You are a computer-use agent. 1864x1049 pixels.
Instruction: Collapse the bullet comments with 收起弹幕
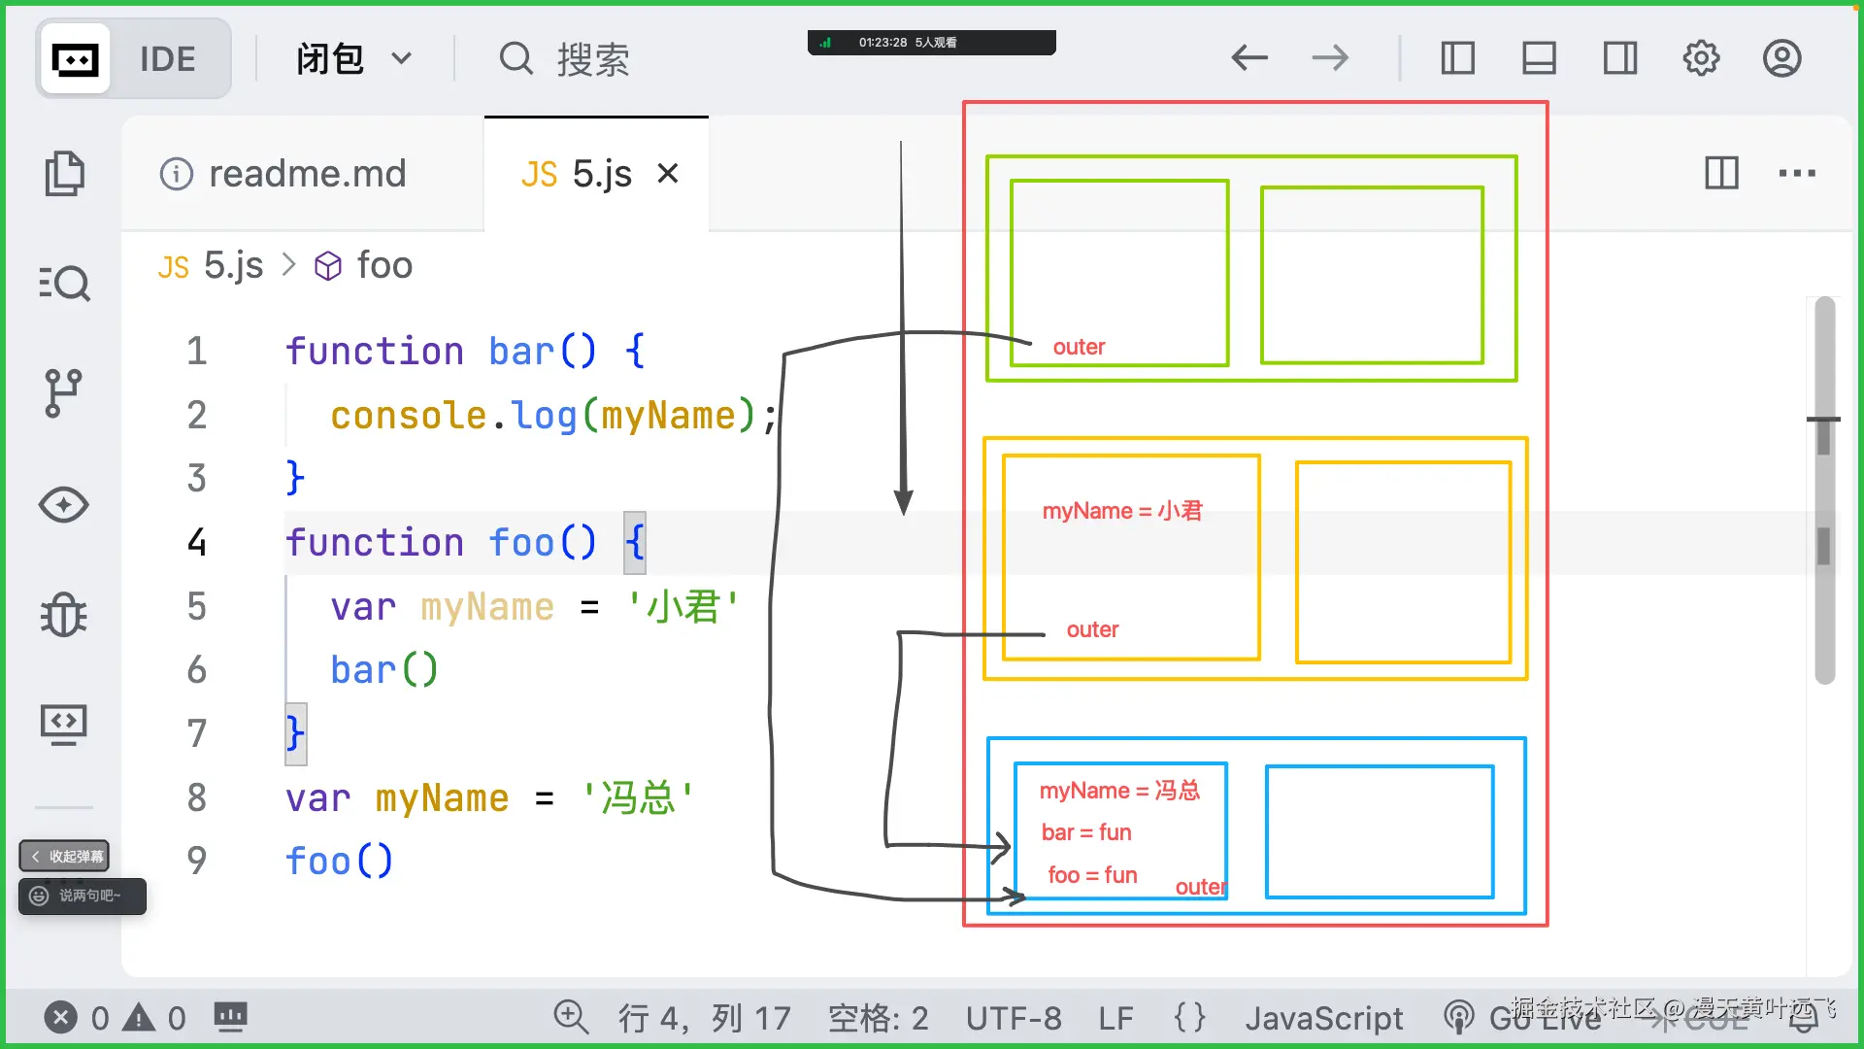coord(64,856)
